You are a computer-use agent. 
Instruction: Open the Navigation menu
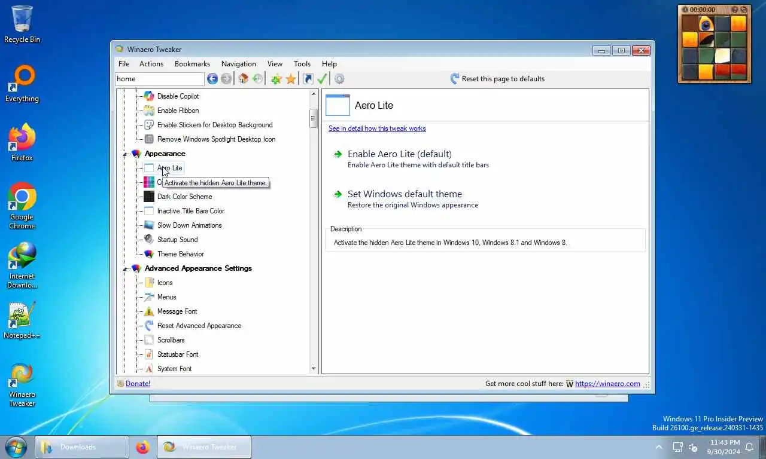239,64
